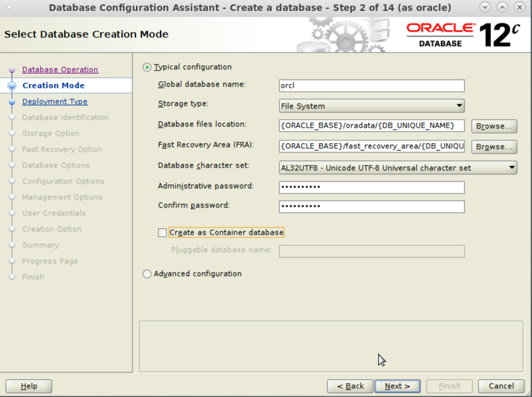Click the 'Configuration Options' step label

63,181
